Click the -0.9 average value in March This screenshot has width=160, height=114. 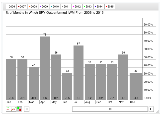click(x=34, y=98)
